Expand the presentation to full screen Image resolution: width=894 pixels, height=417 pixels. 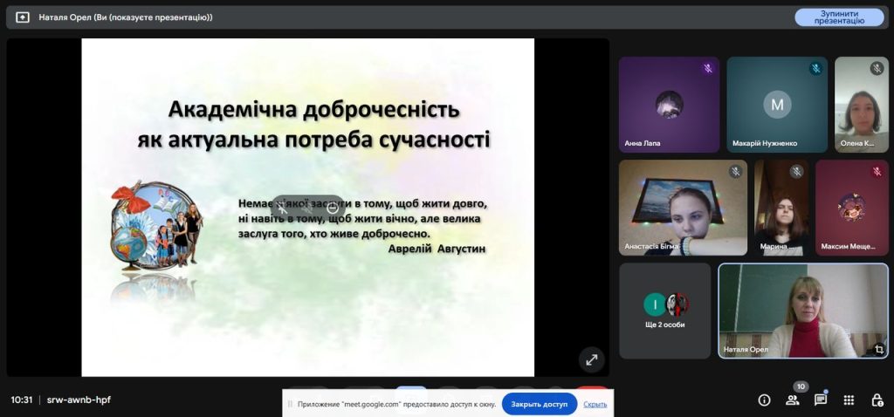tap(591, 359)
